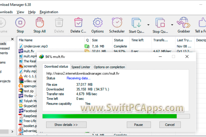Switch to the Download status tab
This screenshot has height=137, width=206.
pyautogui.click(x=56, y=67)
